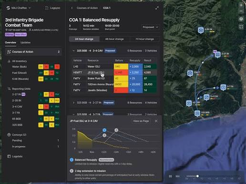The image size is (246, 184).
Task: Click the All Inventory icon
Action: click(x=9, y=61)
